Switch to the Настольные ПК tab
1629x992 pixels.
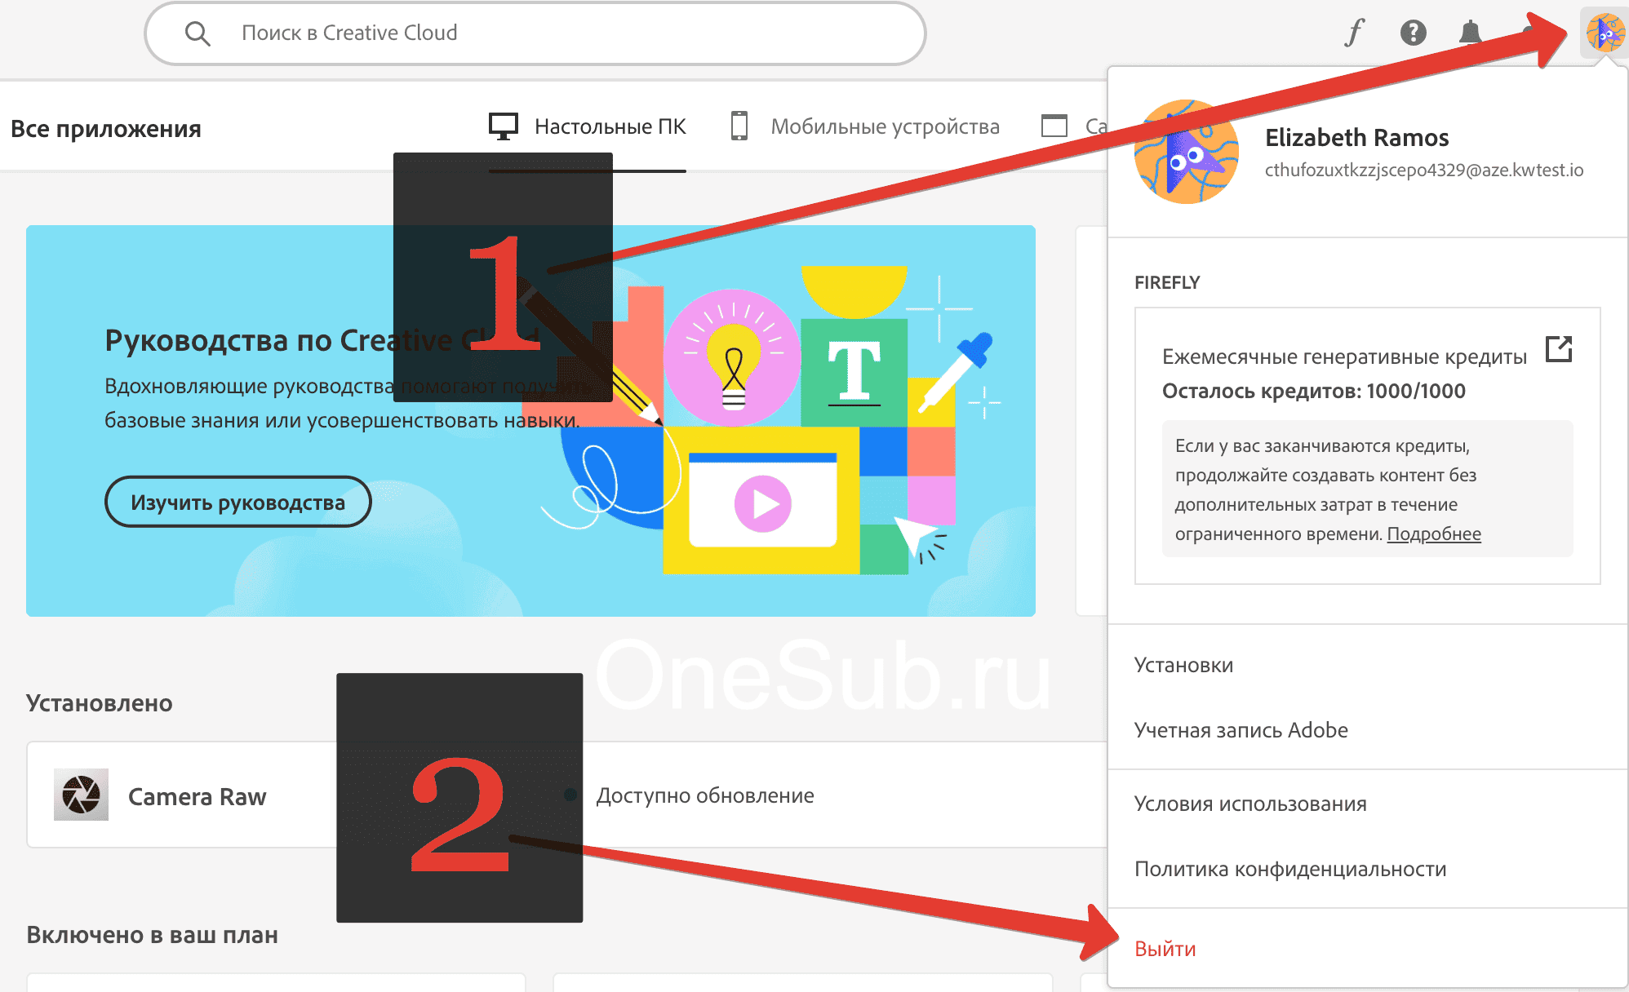tap(610, 126)
